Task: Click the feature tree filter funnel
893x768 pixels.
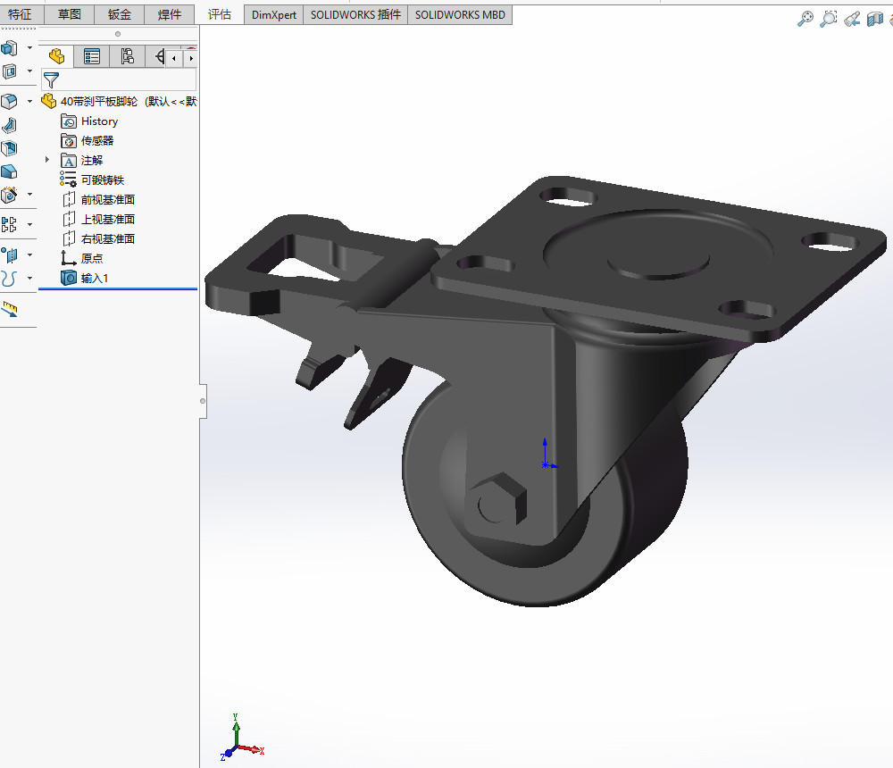Action: coord(51,79)
